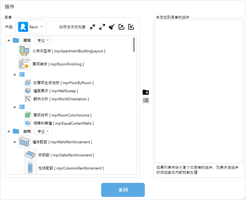Click the add folder icon in middle
The height and width of the screenshot is (200, 246).
[146, 92]
